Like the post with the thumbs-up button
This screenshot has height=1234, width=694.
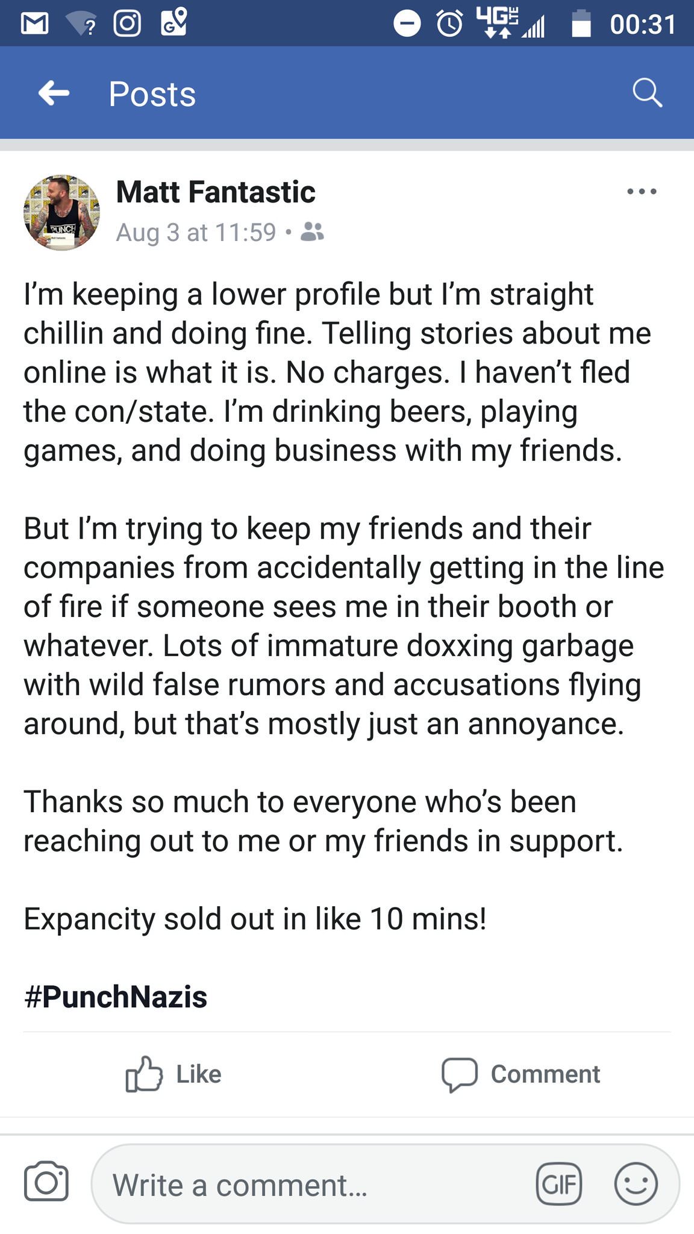coord(173,1074)
